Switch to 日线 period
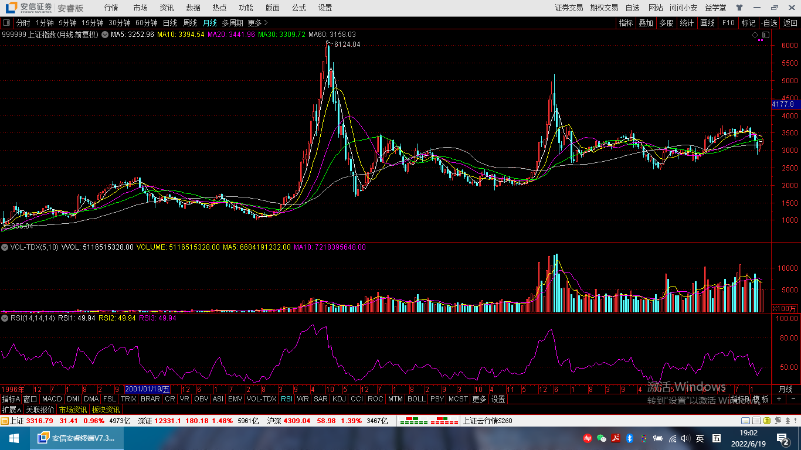Screen dimensions: 801x450 click(x=169, y=23)
